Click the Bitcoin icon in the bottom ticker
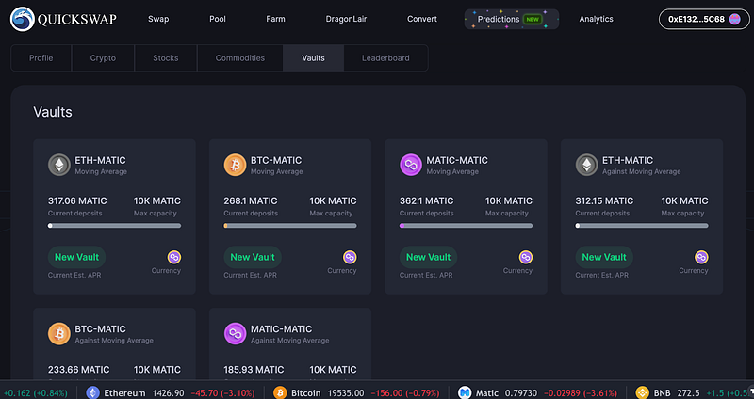The width and height of the screenshot is (754, 399). point(280,392)
